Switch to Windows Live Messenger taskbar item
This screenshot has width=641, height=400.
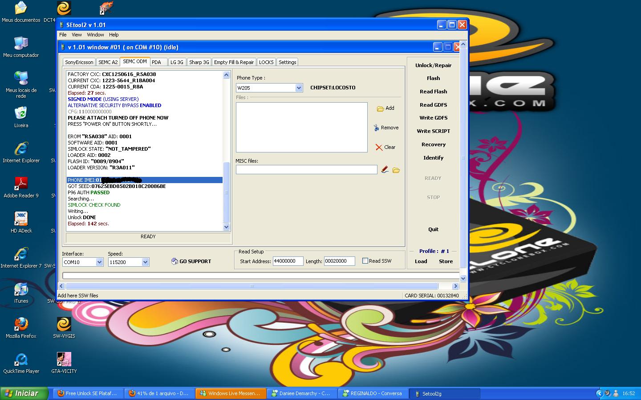[x=231, y=393]
